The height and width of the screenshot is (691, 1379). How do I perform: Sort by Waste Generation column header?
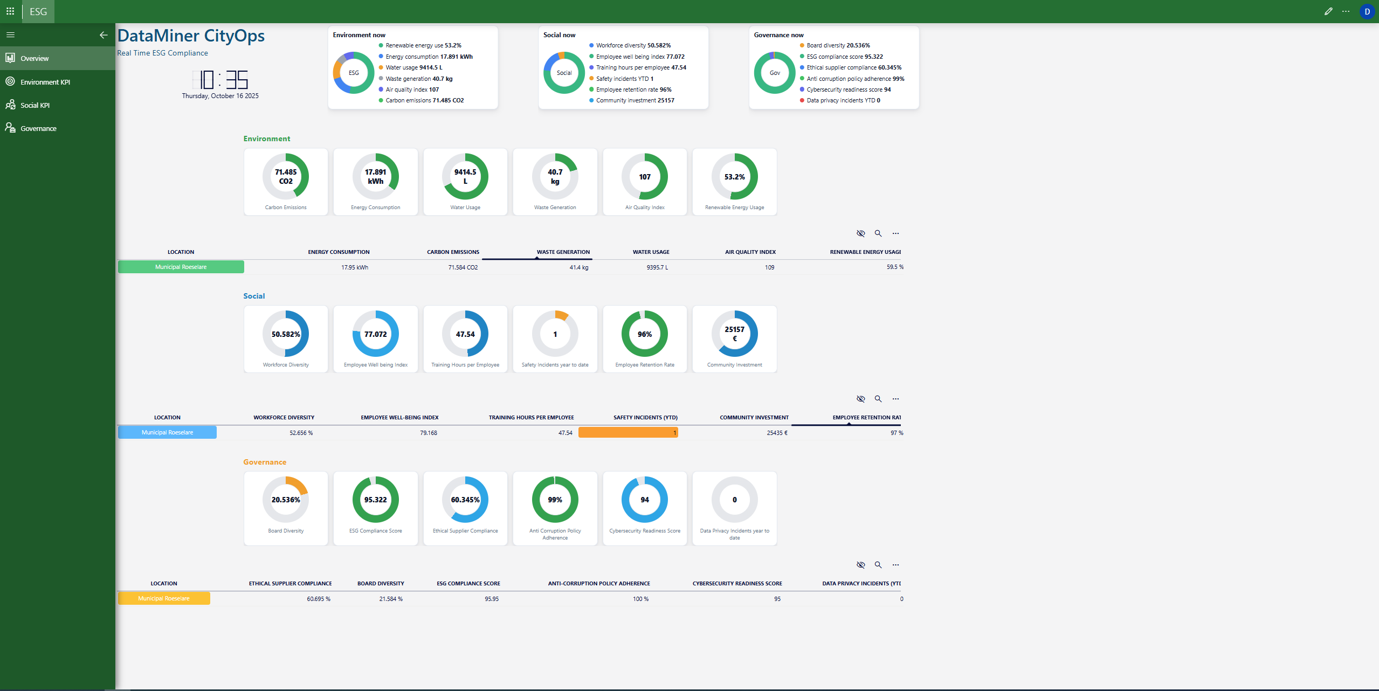[563, 252]
